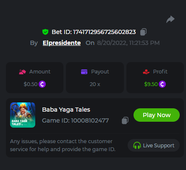Click the red Profit hand icon
Image resolution: width=186 pixels, height=170 pixels.
[146, 72]
